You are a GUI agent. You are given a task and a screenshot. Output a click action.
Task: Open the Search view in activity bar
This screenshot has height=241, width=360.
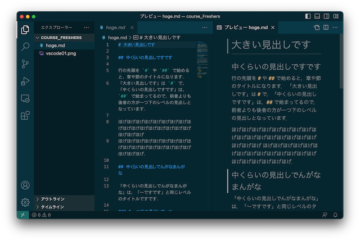coord(25,47)
